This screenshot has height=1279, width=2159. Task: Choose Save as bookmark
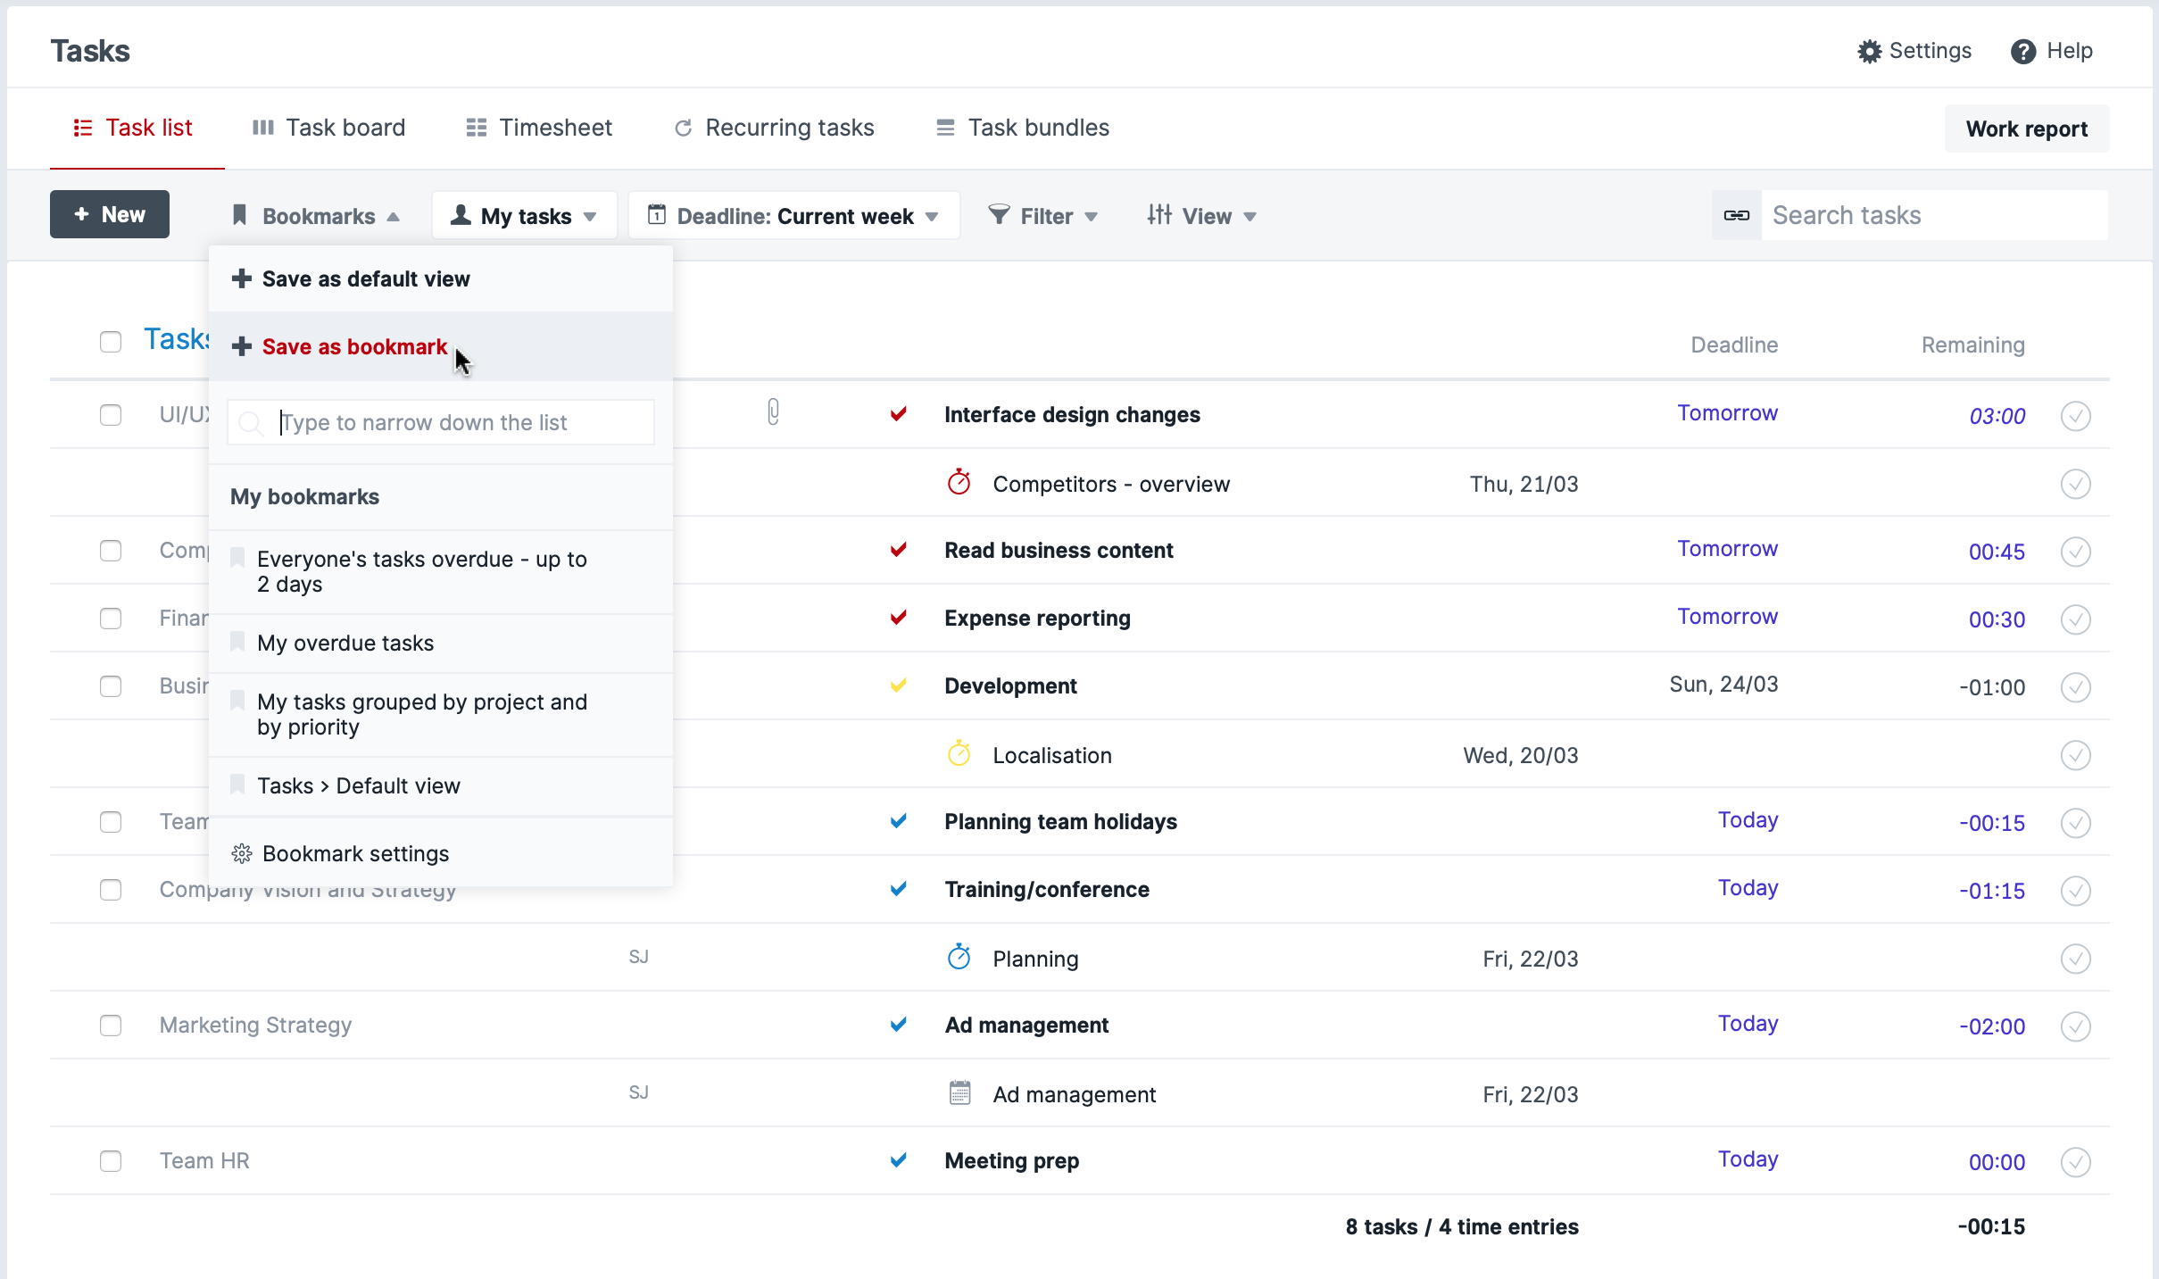tap(441, 346)
